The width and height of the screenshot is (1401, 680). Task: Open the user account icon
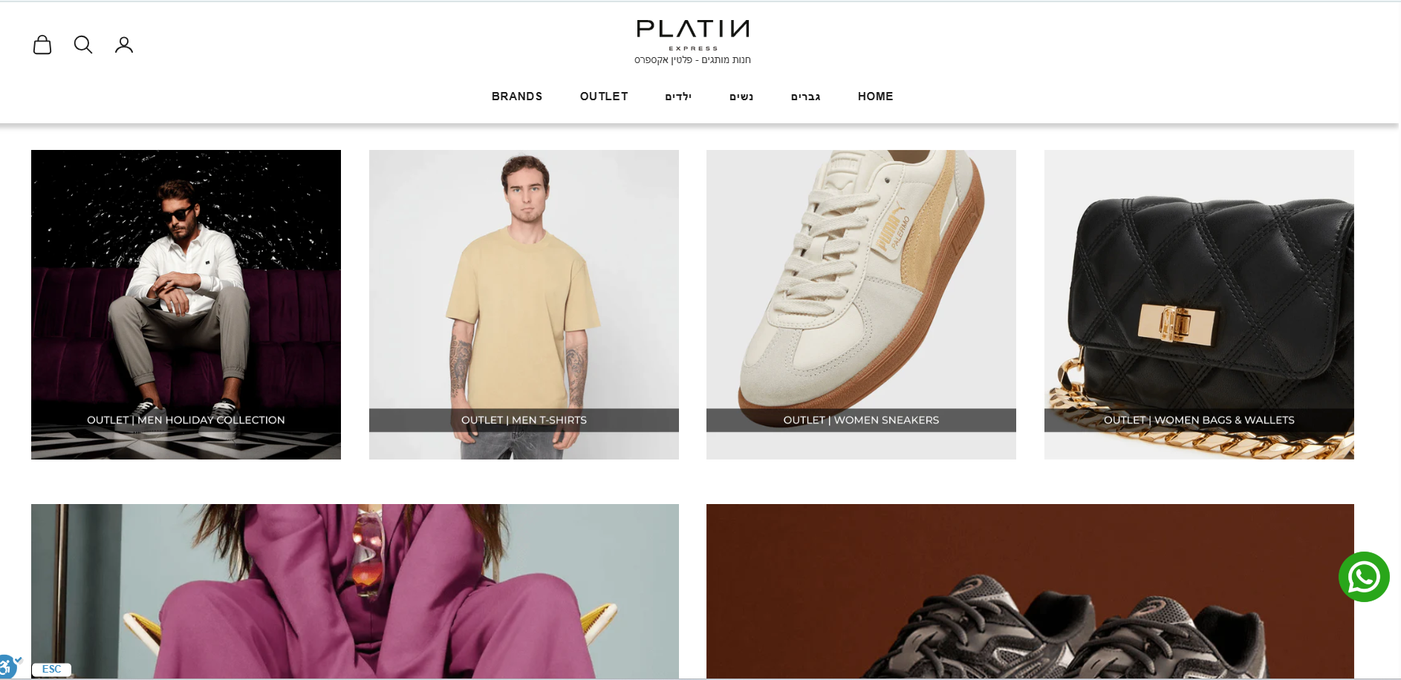124,45
